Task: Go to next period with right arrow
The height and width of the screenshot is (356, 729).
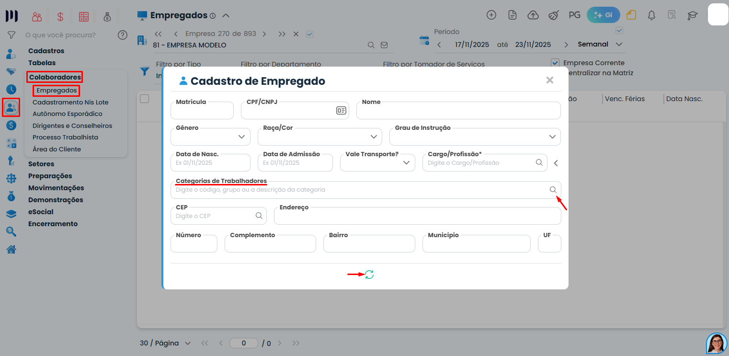Action: click(x=566, y=45)
